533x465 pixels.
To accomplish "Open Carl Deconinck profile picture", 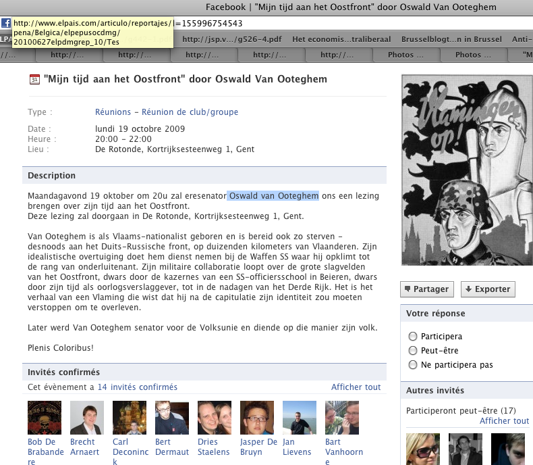I will 130,418.
